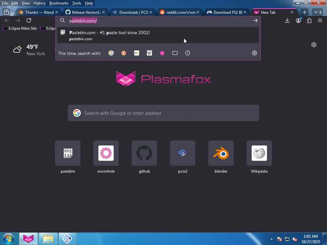The width and height of the screenshot is (327, 245).
Task: Reload the current page
Action: 29,20
